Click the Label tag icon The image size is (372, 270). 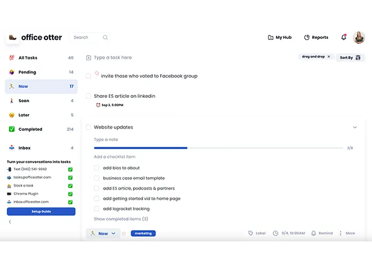pos(251,233)
